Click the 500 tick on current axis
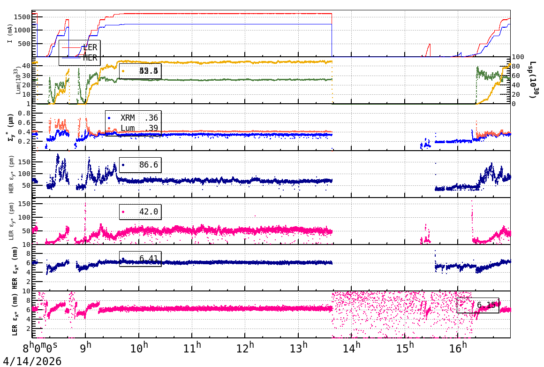The width and height of the screenshot is (544, 367). click(24, 44)
